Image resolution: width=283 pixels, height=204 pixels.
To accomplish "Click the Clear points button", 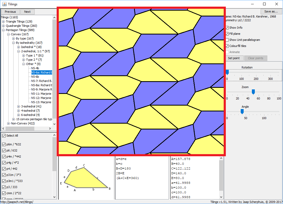I will click(255, 58).
